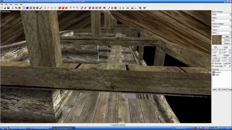Click the context help pointer icon
Image resolution: width=232 pixels, height=130 pixels.
coord(145,8)
